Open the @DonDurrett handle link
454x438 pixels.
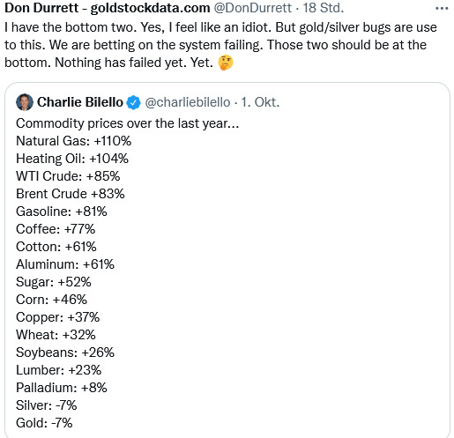click(253, 8)
